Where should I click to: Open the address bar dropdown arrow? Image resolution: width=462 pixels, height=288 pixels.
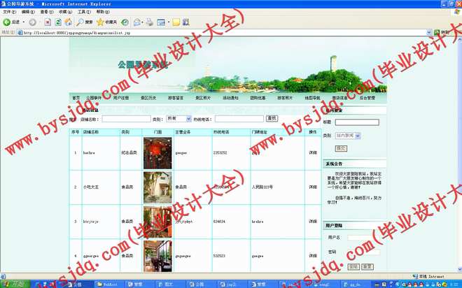428,32
